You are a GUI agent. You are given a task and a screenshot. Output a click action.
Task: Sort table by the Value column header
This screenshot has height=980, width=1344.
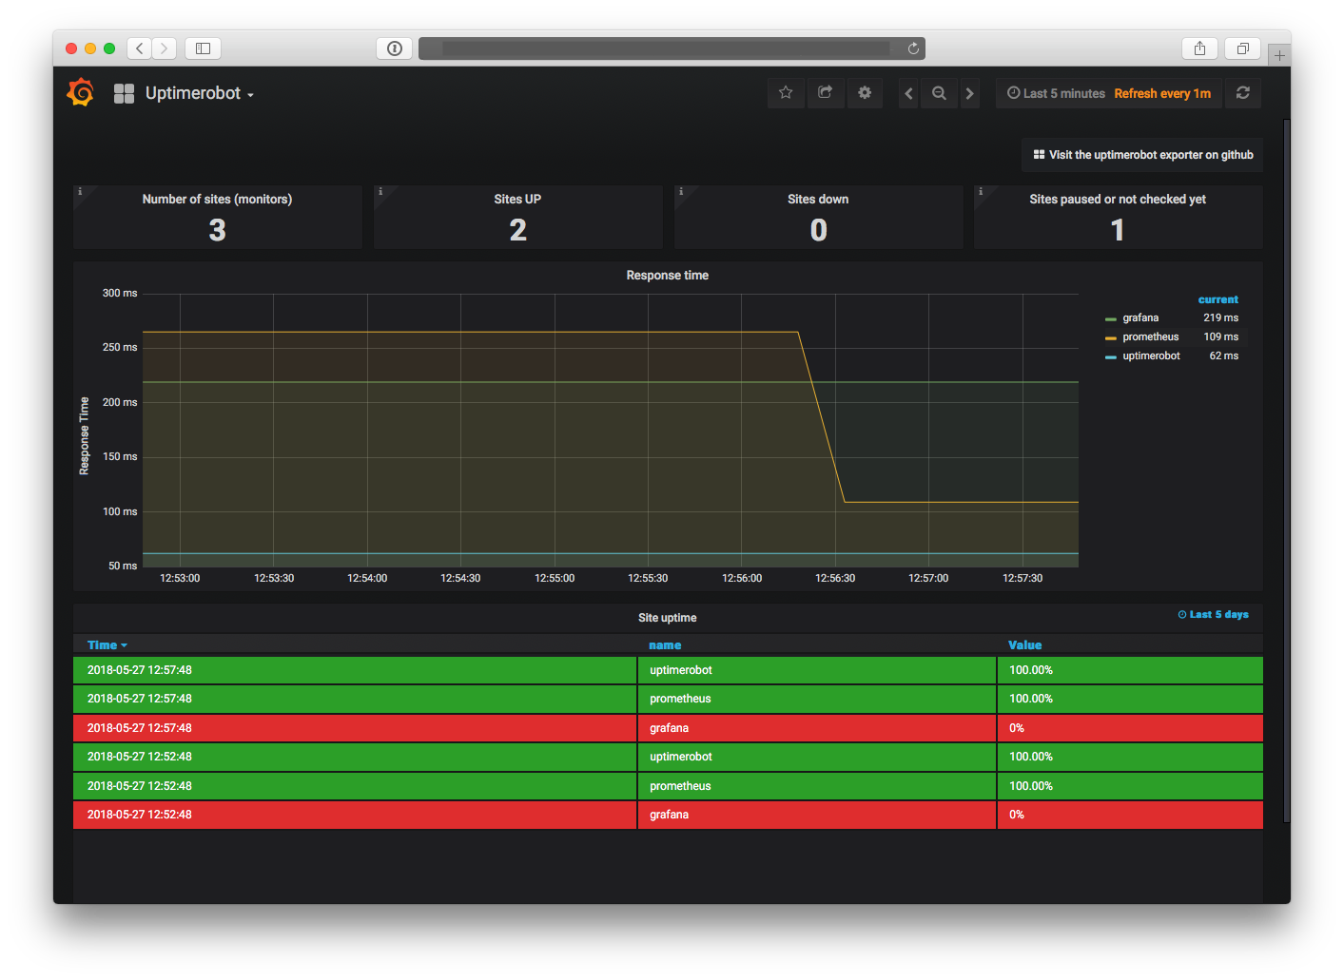[1024, 645]
